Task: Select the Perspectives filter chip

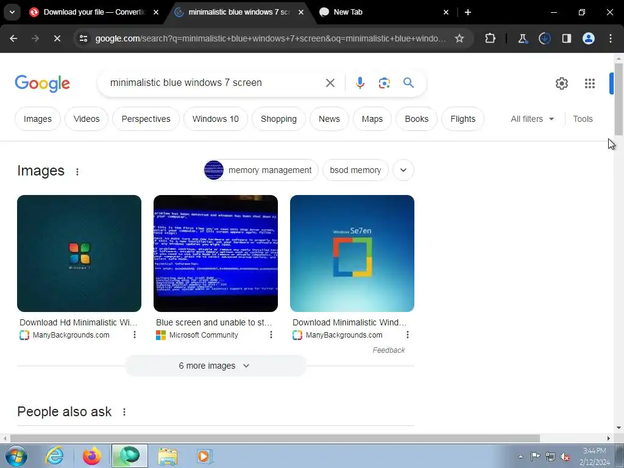Action: [x=146, y=119]
